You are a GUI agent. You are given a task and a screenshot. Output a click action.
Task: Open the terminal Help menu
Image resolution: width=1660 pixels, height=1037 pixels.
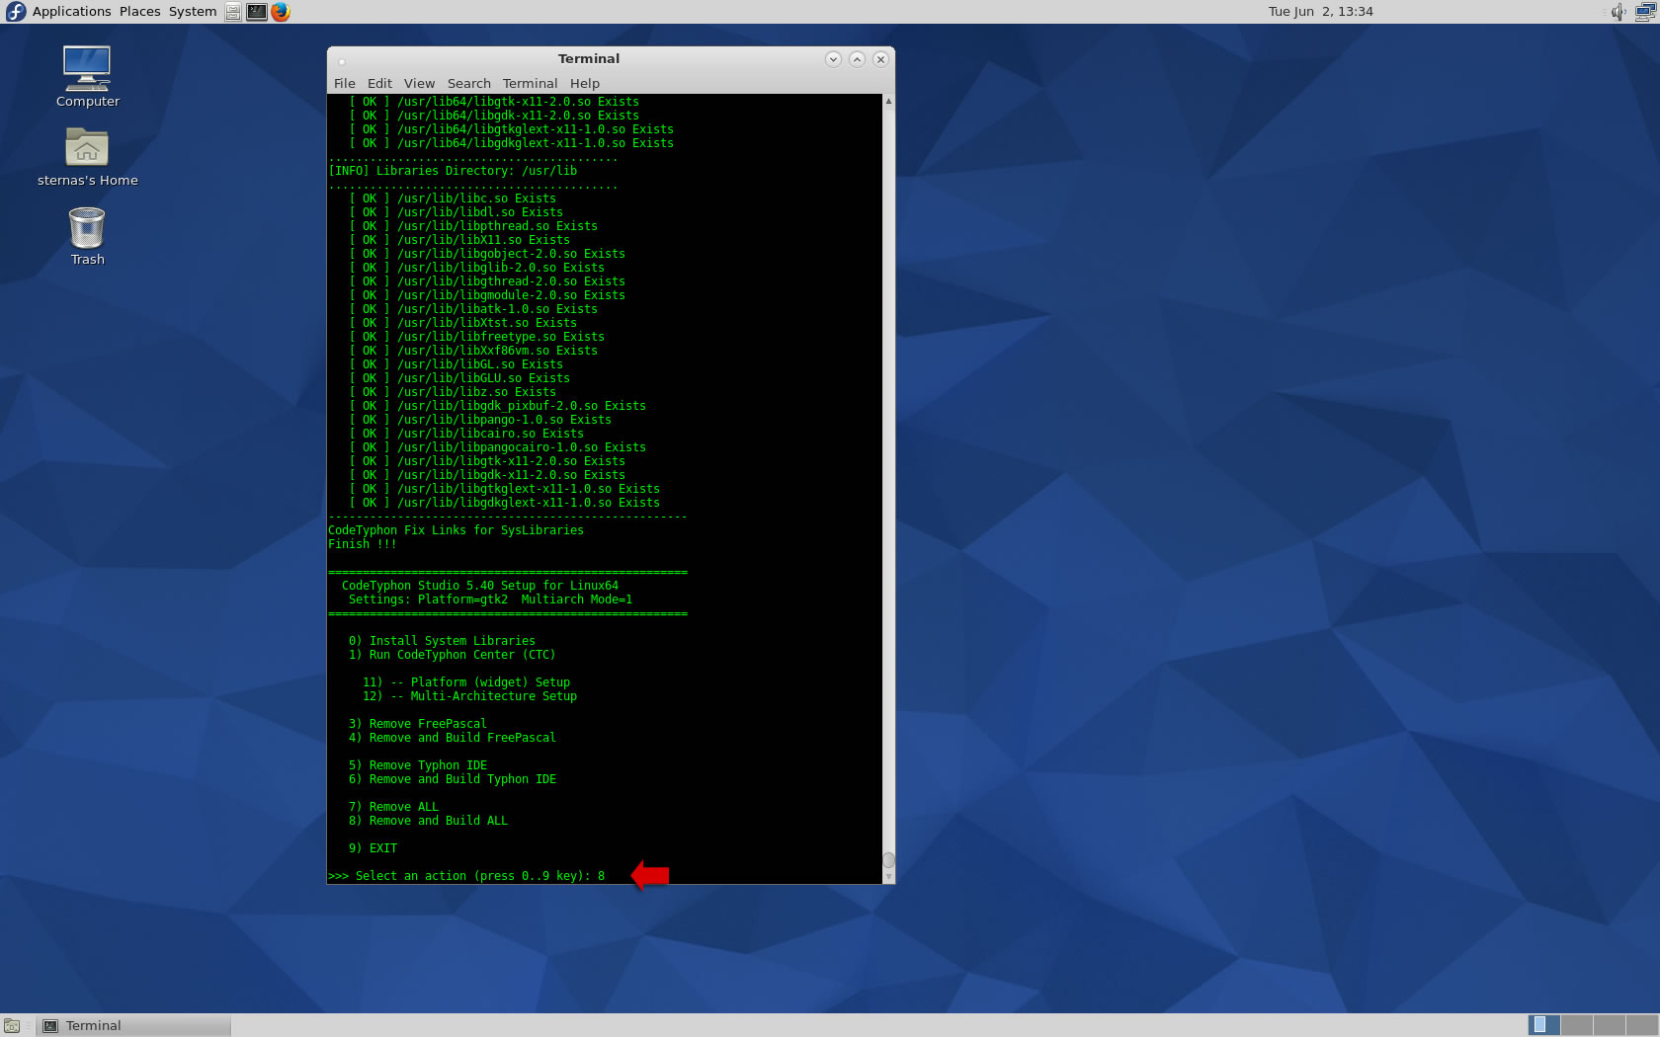(x=584, y=84)
